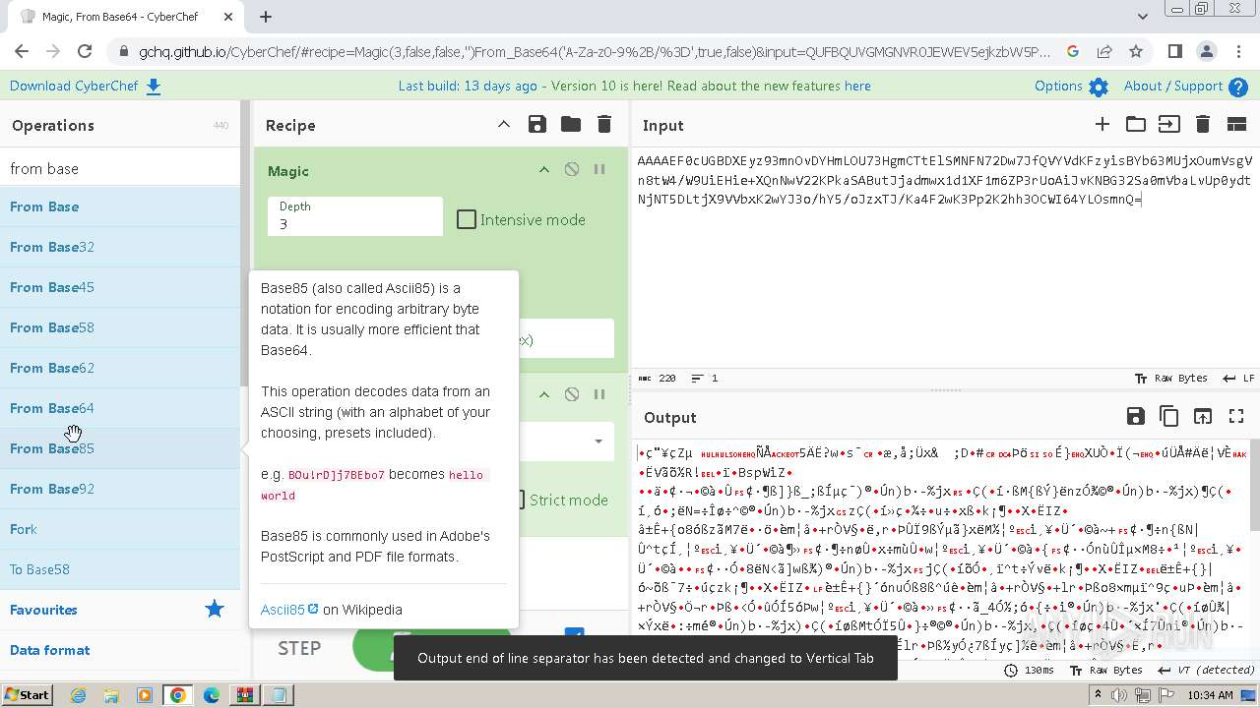
Task: Edit the Depth field value
Action: point(355,216)
